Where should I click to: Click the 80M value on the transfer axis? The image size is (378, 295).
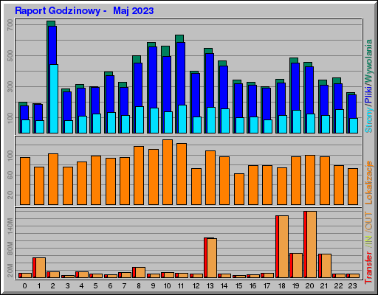(10, 249)
